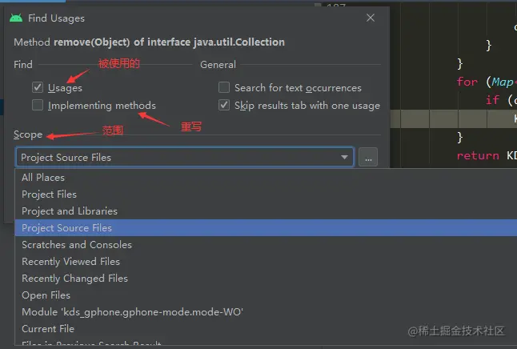The width and height of the screenshot is (517, 349).
Task: Toggle the Usages checkbox
Action: coord(38,87)
